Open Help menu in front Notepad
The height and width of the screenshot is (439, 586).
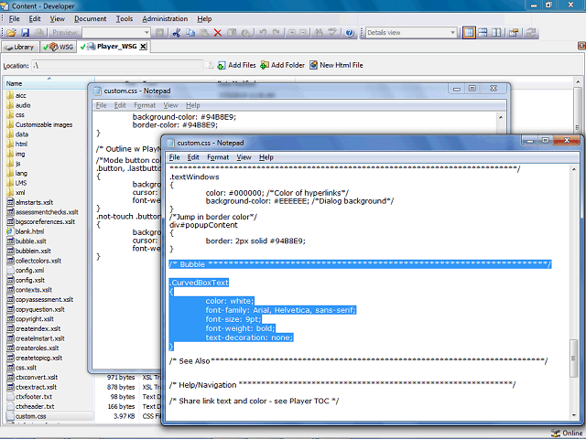(266, 157)
